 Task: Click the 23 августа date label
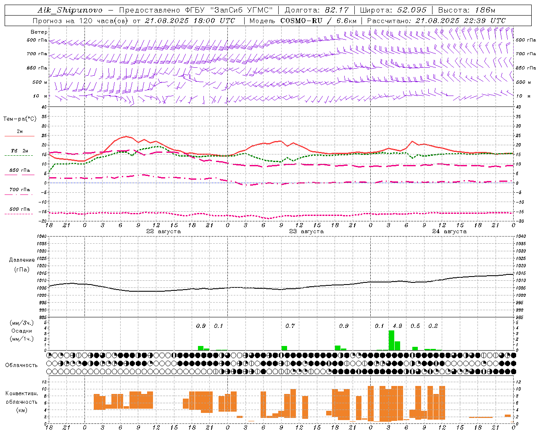[x=306, y=231]
